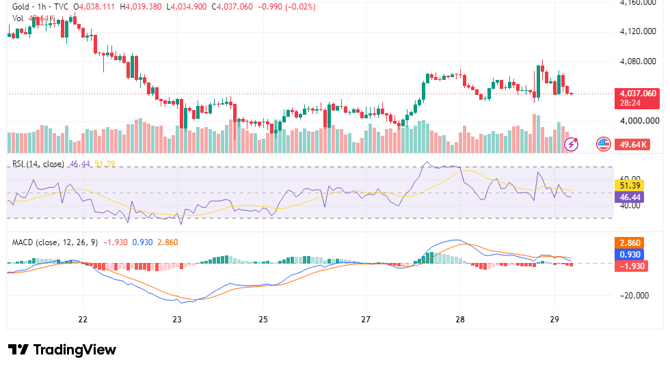Click the open price value O4,038.111

[94, 7]
